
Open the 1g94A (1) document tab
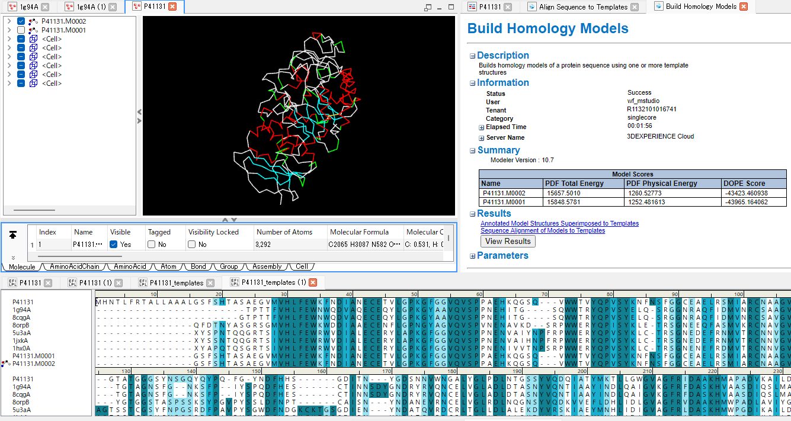[x=91, y=7]
